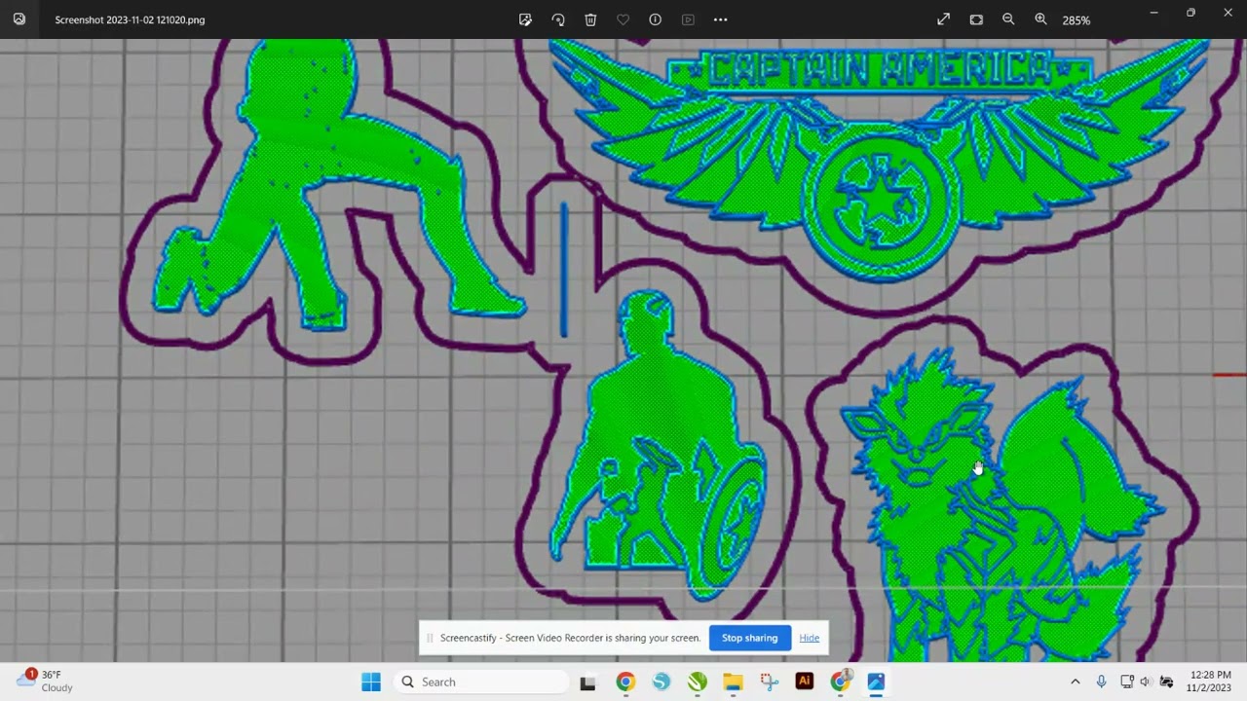Open the blue S app on the taskbar

(661, 682)
